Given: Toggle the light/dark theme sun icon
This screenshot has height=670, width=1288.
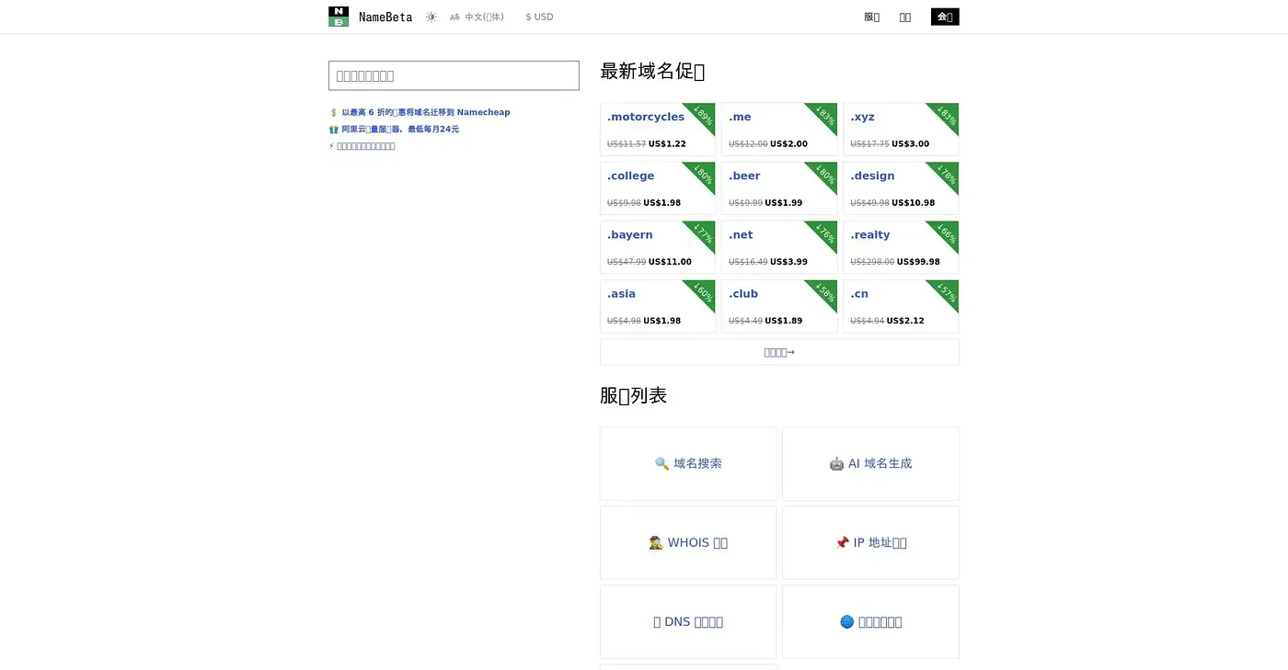Looking at the screenshot, I should click(x=431, y=17).
